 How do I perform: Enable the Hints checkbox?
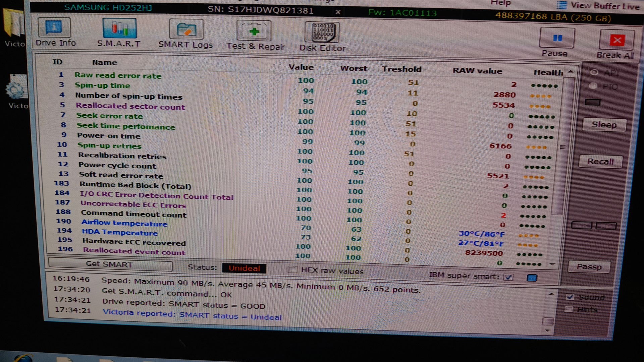click(569, 309)
